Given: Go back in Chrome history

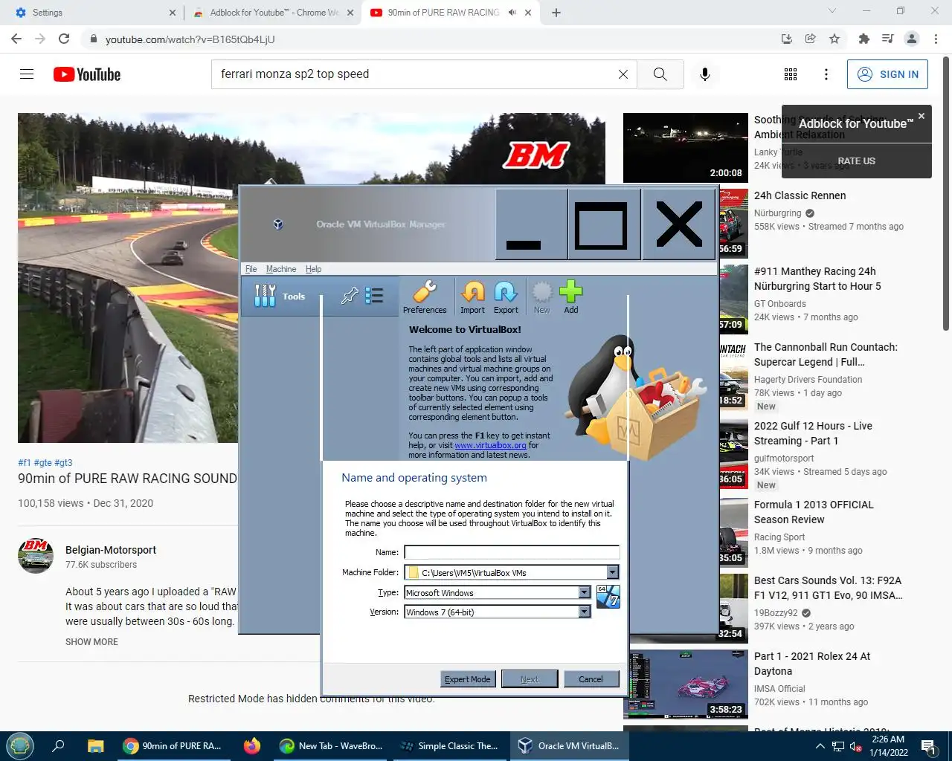Looking at the screenshot, I should tap(16, 39).
